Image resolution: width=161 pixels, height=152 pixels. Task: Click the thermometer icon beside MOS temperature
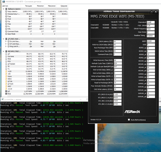coord(6,59)
